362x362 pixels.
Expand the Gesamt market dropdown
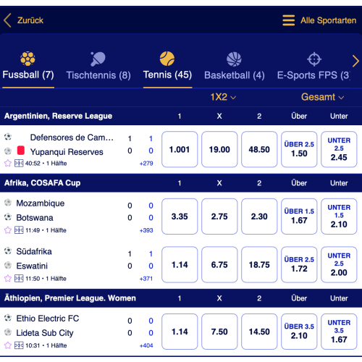(322, 97)
